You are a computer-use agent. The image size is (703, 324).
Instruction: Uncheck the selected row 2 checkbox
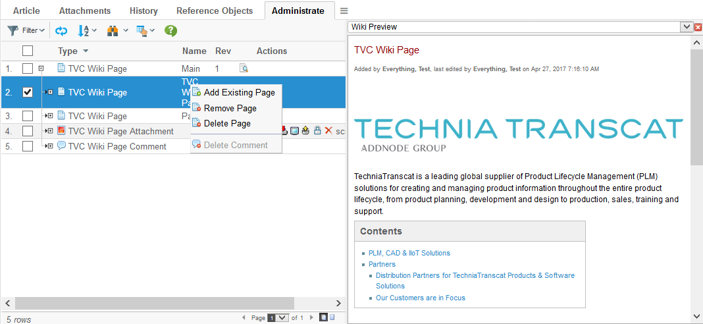point(28,92)
